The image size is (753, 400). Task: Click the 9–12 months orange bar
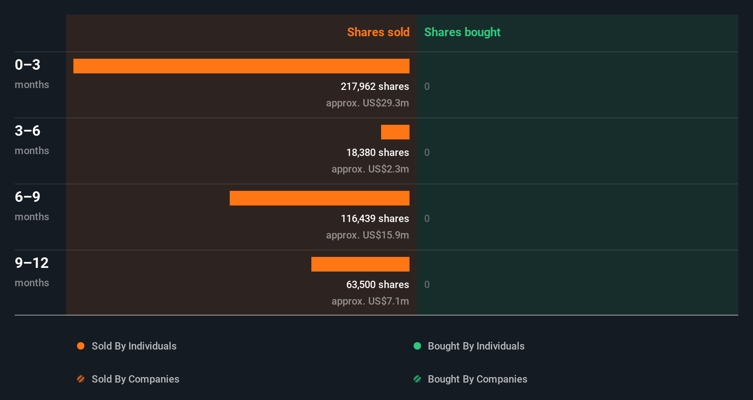click(360, 264)
